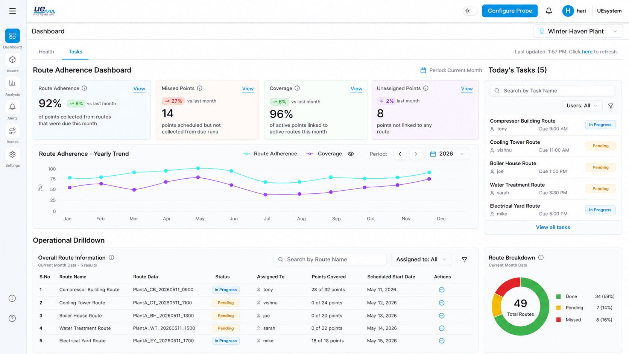Toggle Done segment in Route Breakdown legend
The width and height of the screenshot is (629, 354).
(585, 296)
